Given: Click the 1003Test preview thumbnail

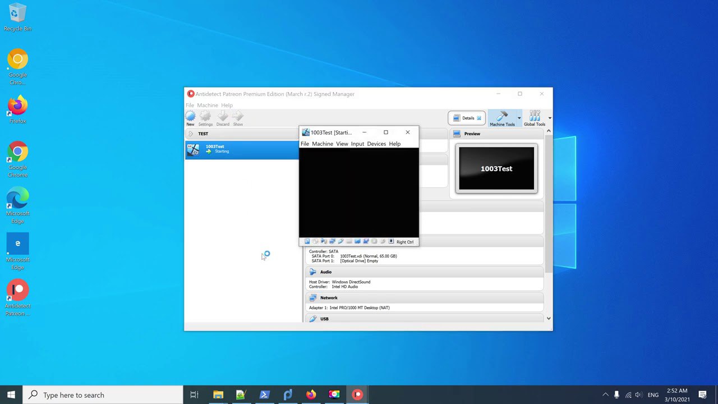Looking at the screenshot, I should (x=496, y=168).
